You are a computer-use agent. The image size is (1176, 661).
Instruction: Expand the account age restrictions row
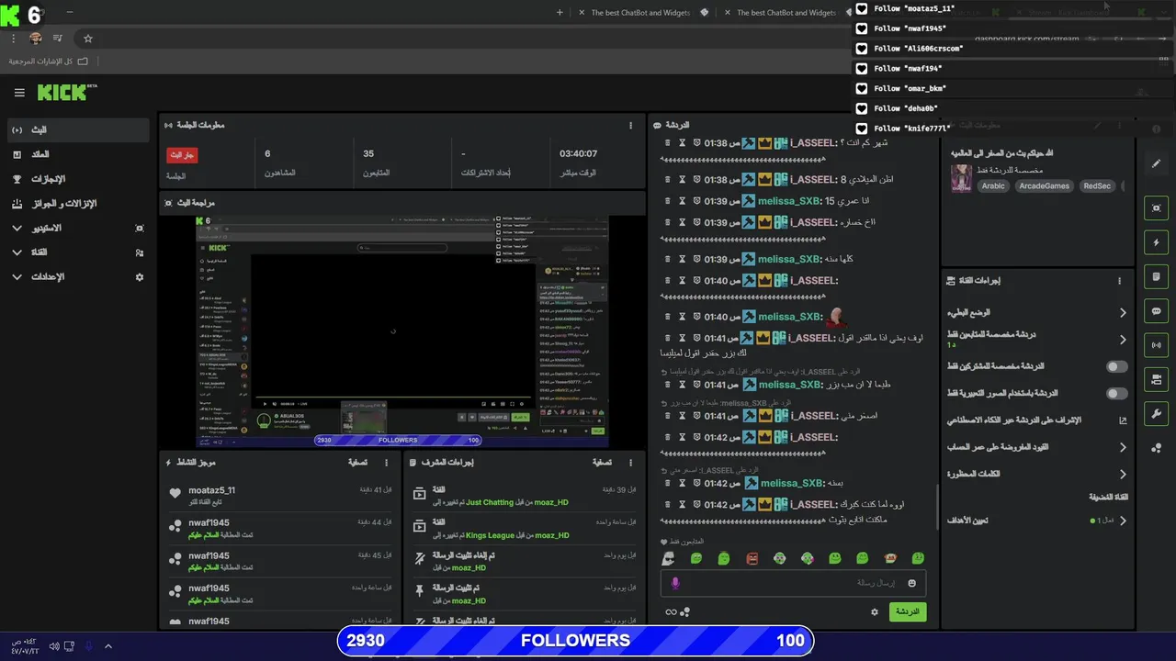click(1036, 447)
